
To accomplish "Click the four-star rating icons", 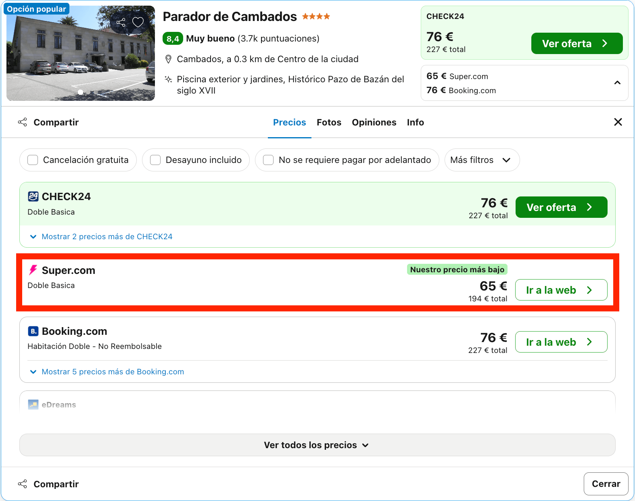I will 316,17.
